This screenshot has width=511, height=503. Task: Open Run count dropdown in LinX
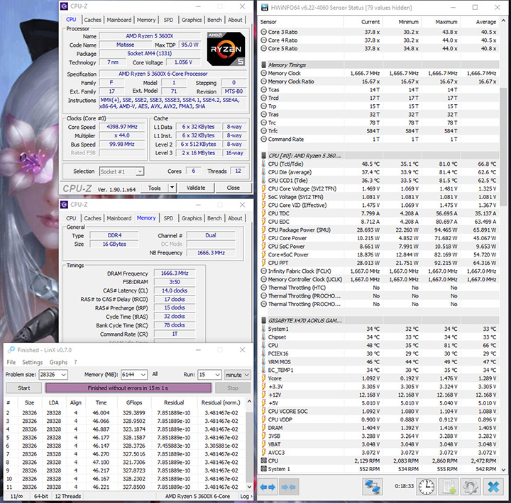pos(218,375)
